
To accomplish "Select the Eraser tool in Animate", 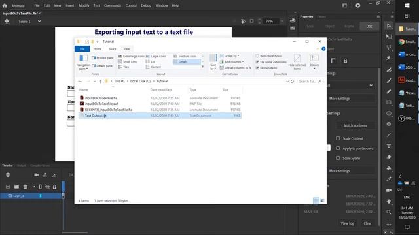I will [x=389, y=157].
